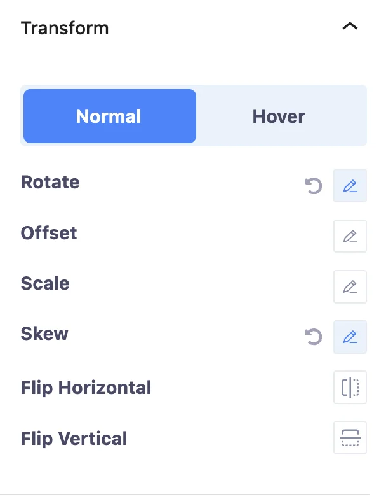Screen dimensions: 379x499
Task: Reset the Rotate setting
Action: click(x=314, y=186)
